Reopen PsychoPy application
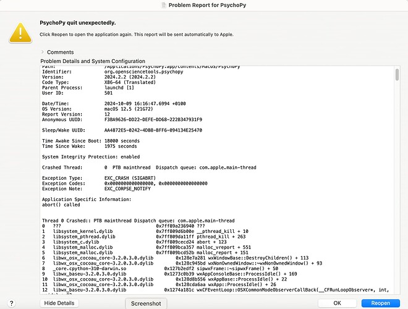This screenshot has height=309, width=408. coord(380,303)
